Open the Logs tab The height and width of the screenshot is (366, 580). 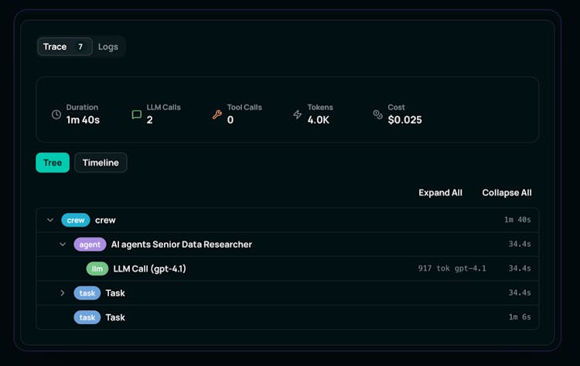[108, 46]
